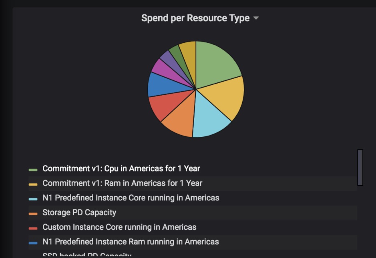Image resolution: width=376 pixels, height=258 pixels.
Task: Click the legend's vertical scrollbar thumb
Action: coord(360,167)
